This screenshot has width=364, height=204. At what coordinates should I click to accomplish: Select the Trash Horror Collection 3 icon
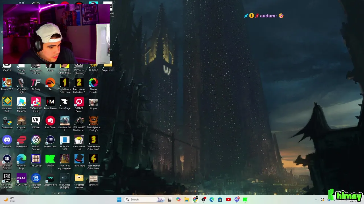(93, 140)
